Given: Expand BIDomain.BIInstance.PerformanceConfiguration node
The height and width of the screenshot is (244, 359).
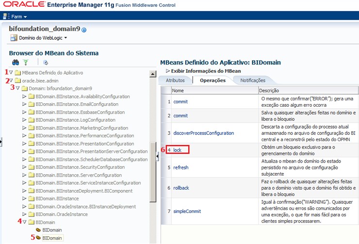Looking at the screenshot, I should click(x=24, y=135).
